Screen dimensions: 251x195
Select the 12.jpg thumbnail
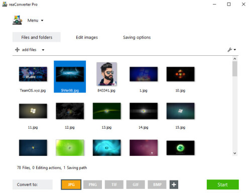tap(70, 111)
